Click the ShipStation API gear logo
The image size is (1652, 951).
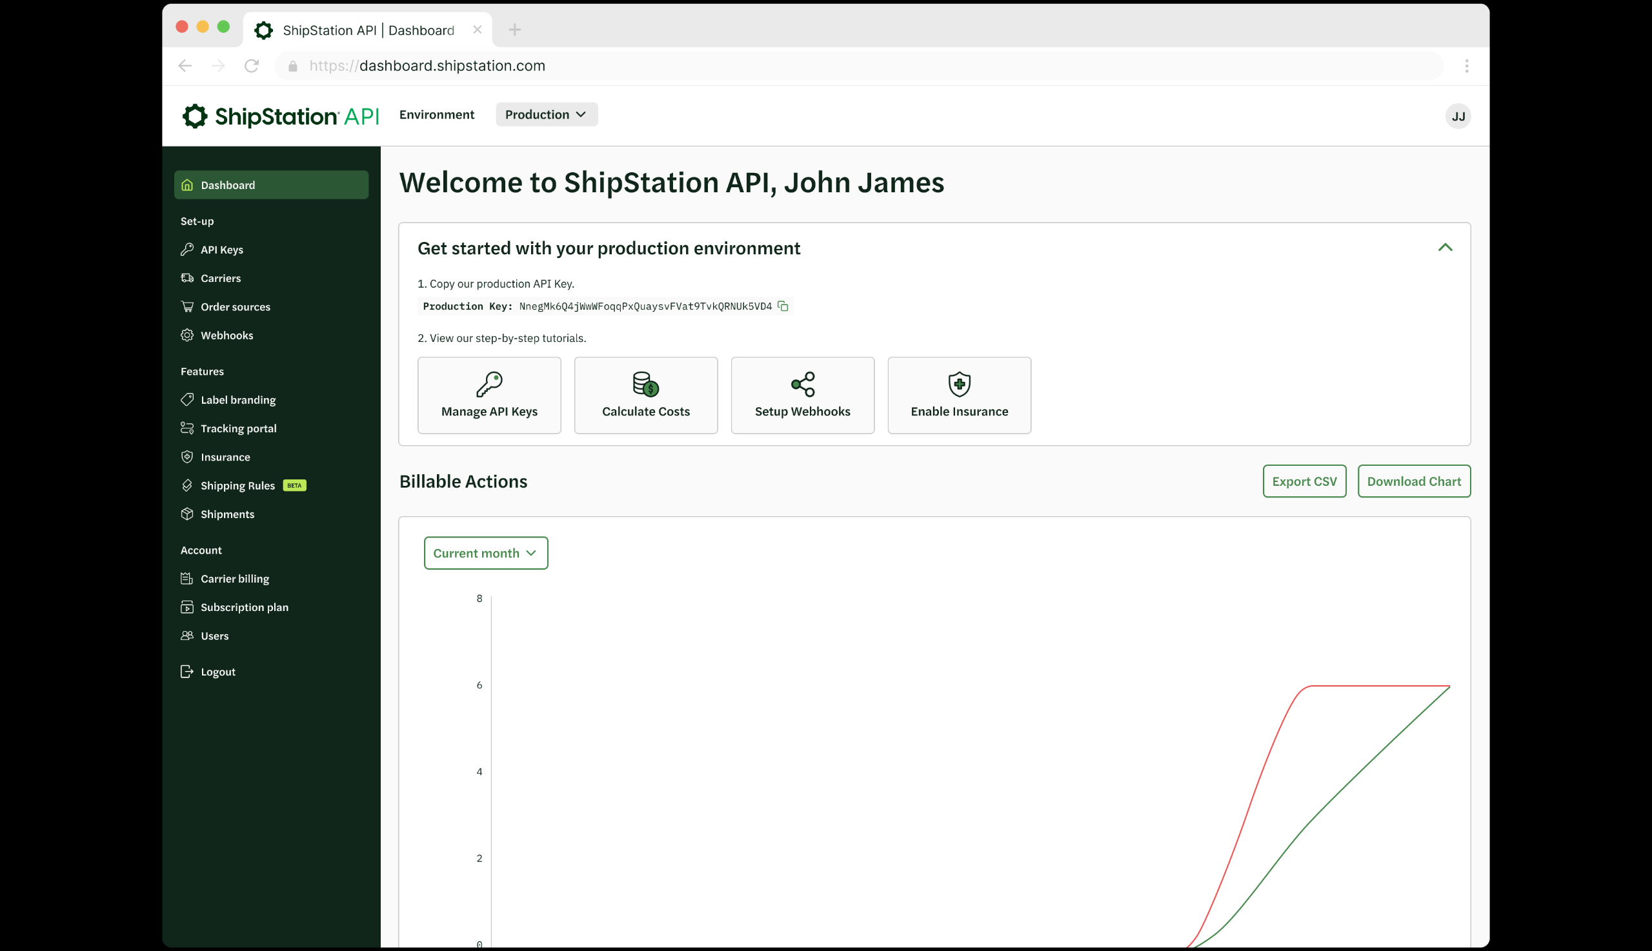(195, 116)
